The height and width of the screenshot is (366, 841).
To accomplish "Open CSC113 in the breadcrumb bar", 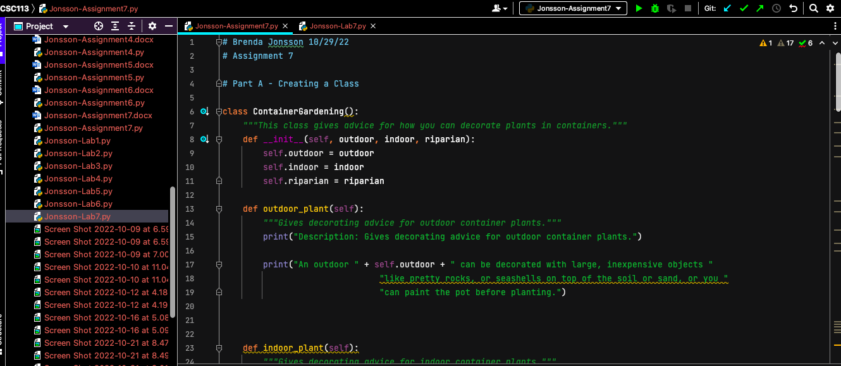I will [x=15, y=8].
